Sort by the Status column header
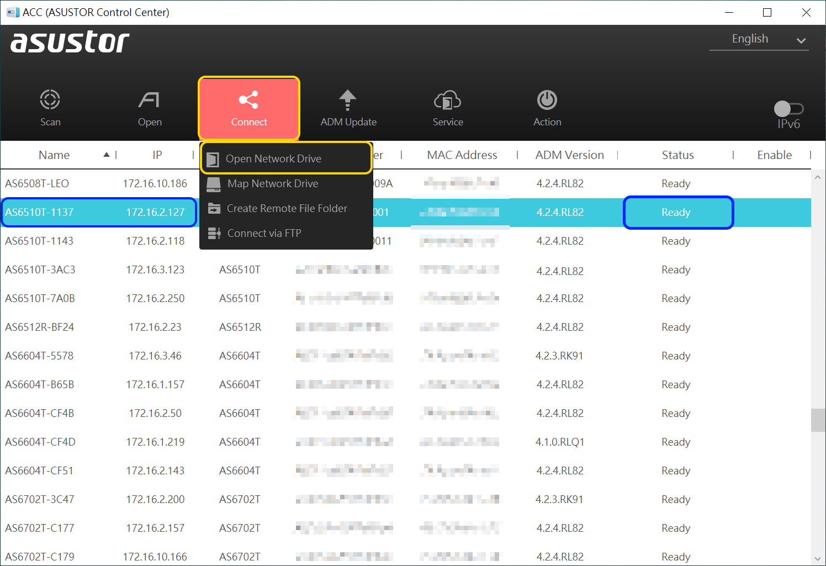The image size is (826, 566). (677, 155)
